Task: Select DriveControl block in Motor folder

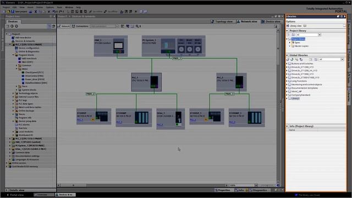Action: pos(34,76)
